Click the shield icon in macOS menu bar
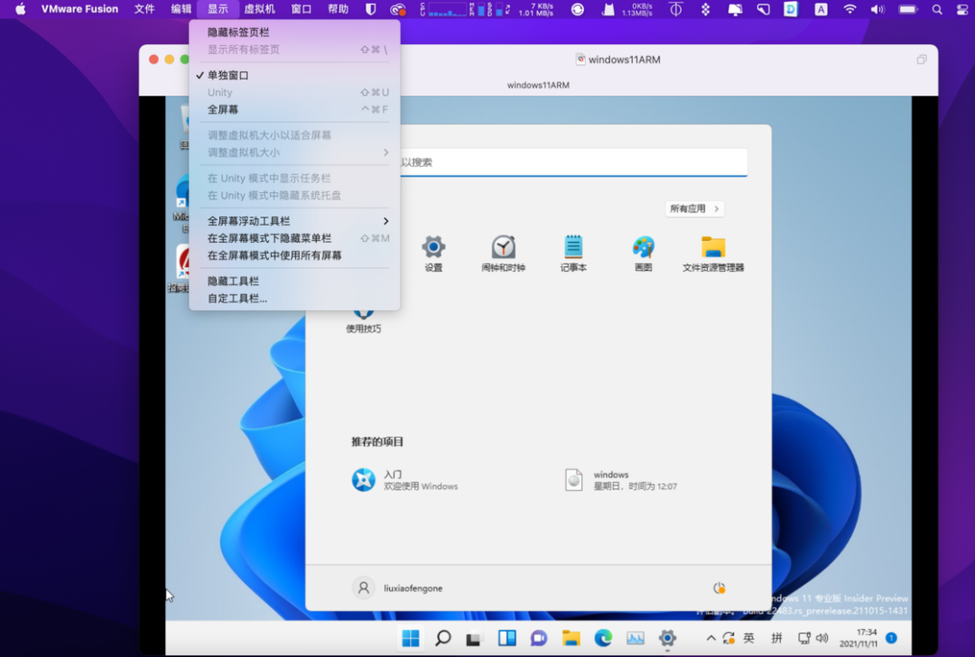975x657 pixels. point(371,9)
